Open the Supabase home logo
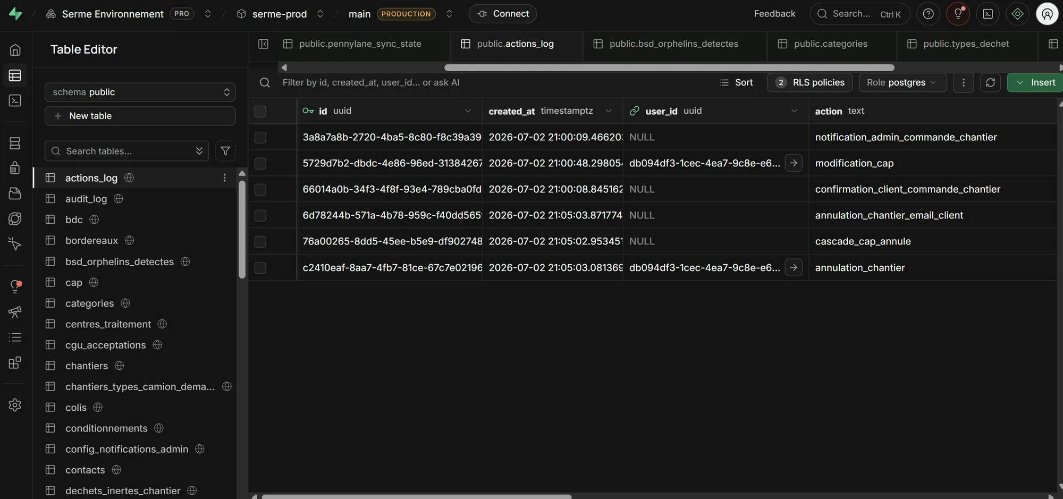 (x=15, y=14)
